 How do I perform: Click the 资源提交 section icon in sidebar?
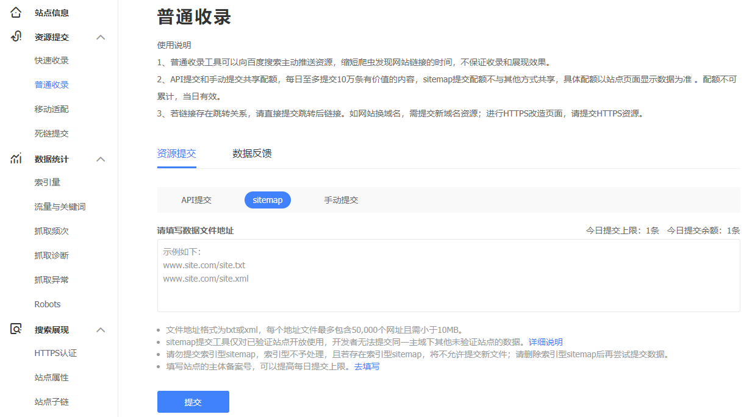click(16, 37)
